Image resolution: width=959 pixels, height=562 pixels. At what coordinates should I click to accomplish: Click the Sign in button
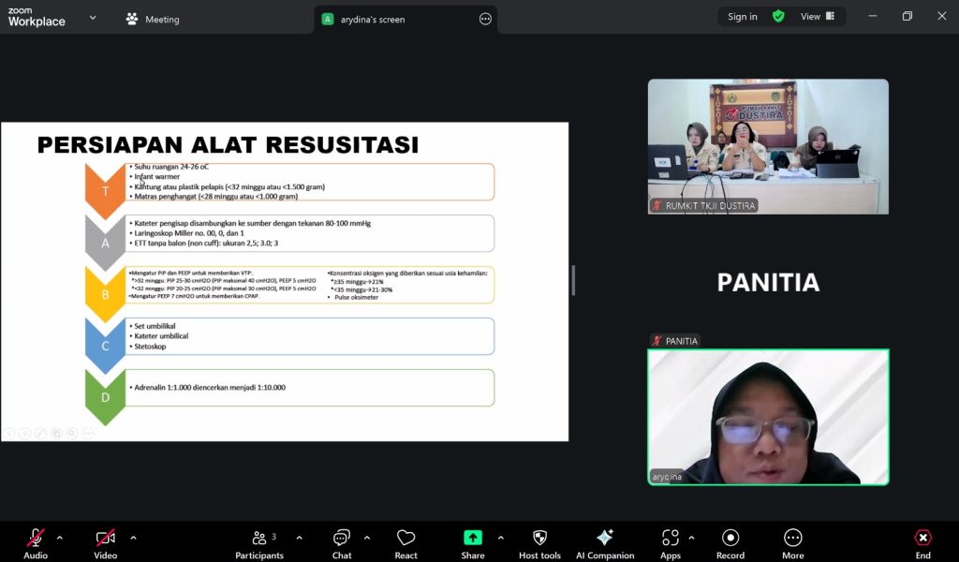743,17
